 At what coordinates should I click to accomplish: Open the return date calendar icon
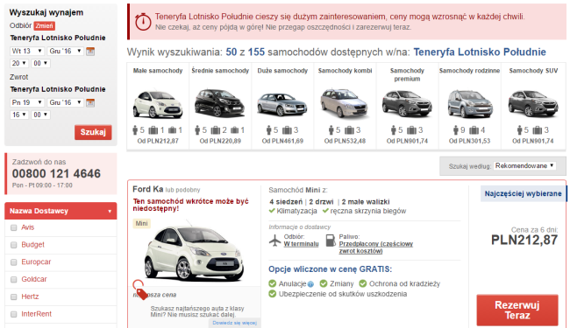pos(90,103)
